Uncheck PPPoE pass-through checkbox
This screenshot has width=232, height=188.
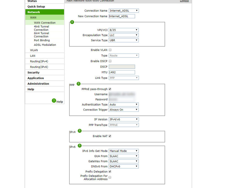[x=110, y=89]
